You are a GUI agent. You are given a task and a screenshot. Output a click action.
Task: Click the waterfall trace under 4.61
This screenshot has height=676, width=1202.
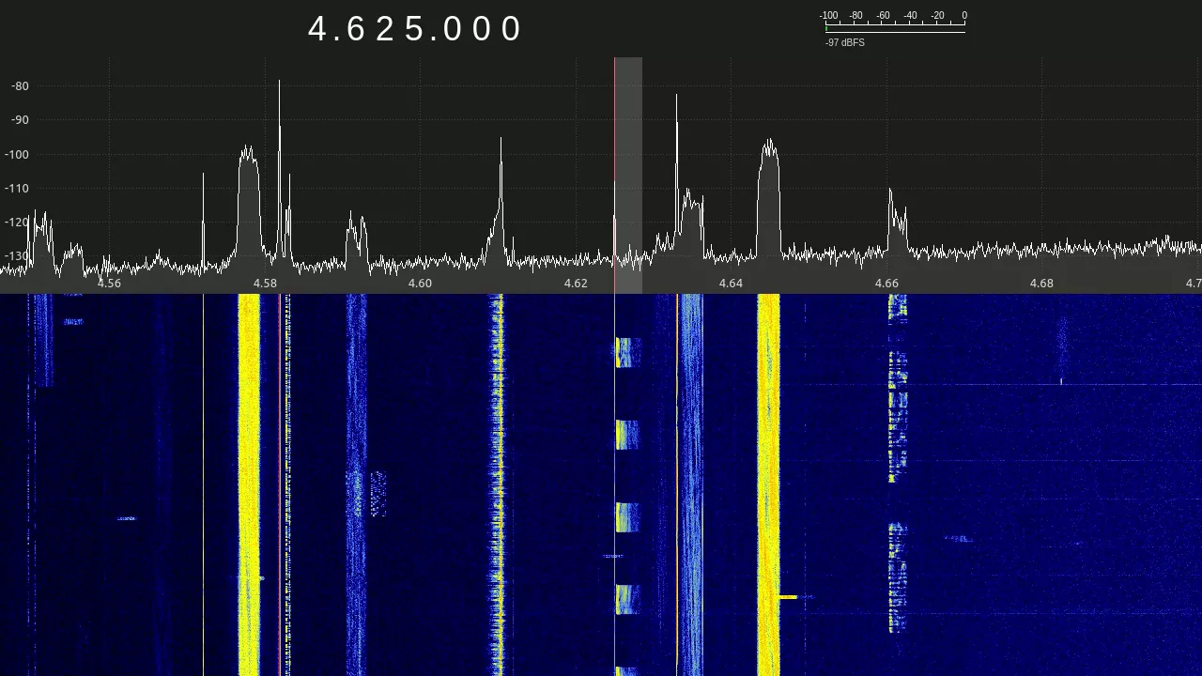[x=497, y=484]
